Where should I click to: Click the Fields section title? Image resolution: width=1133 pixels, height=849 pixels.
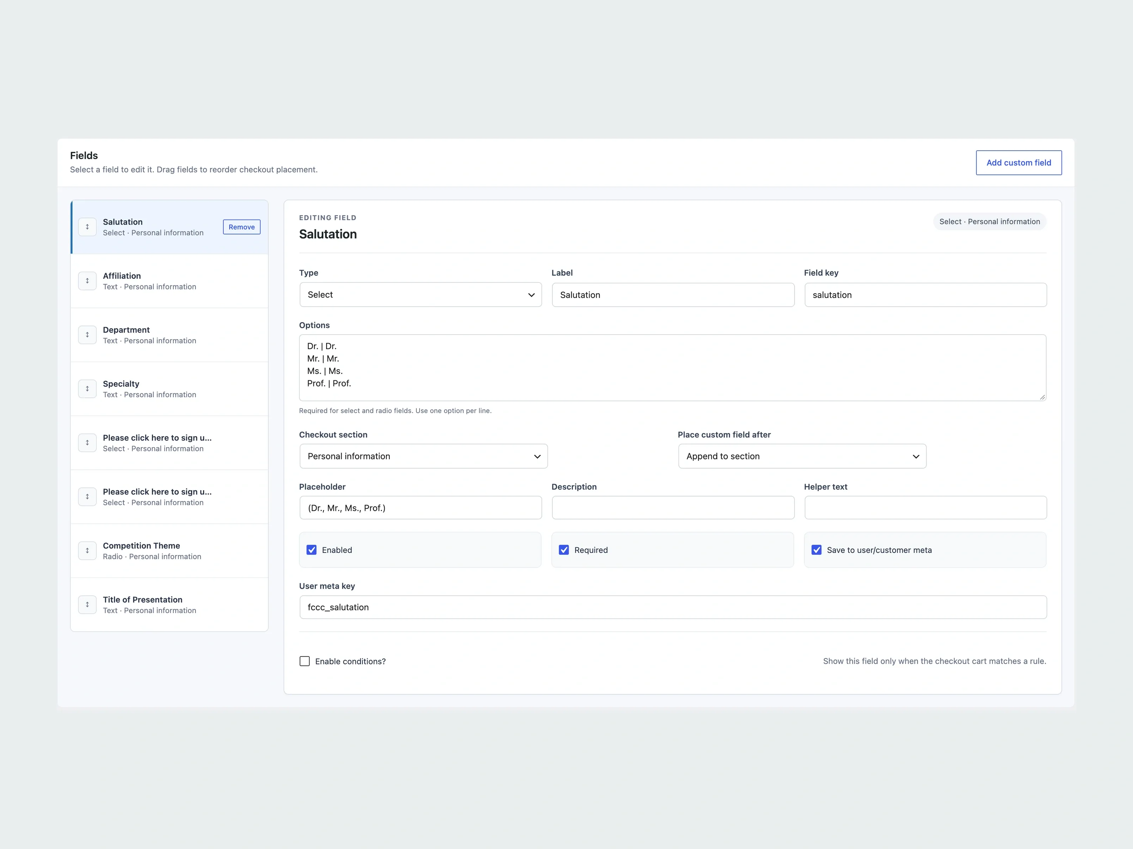84,156
